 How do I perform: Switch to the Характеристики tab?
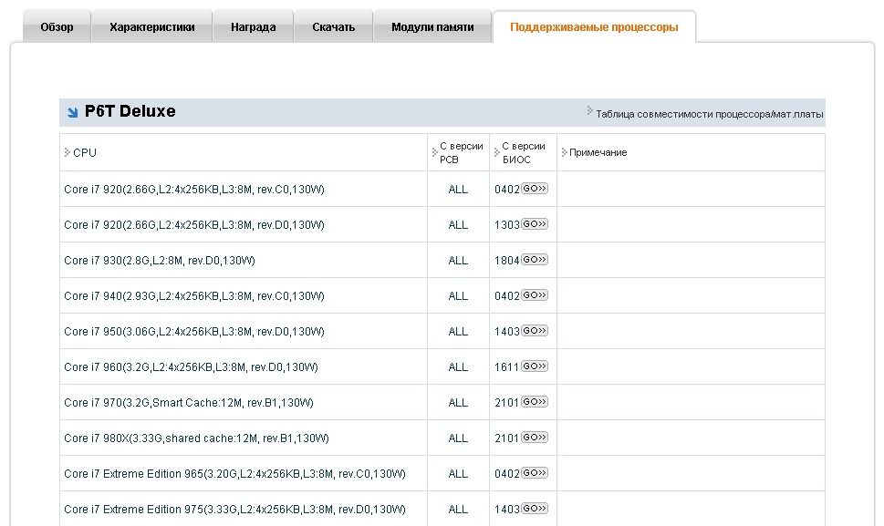tap(152, 26)
